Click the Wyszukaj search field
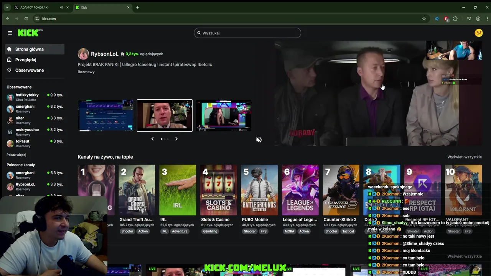Viewport: 491px width, 276px height. [x=247, y=33]
